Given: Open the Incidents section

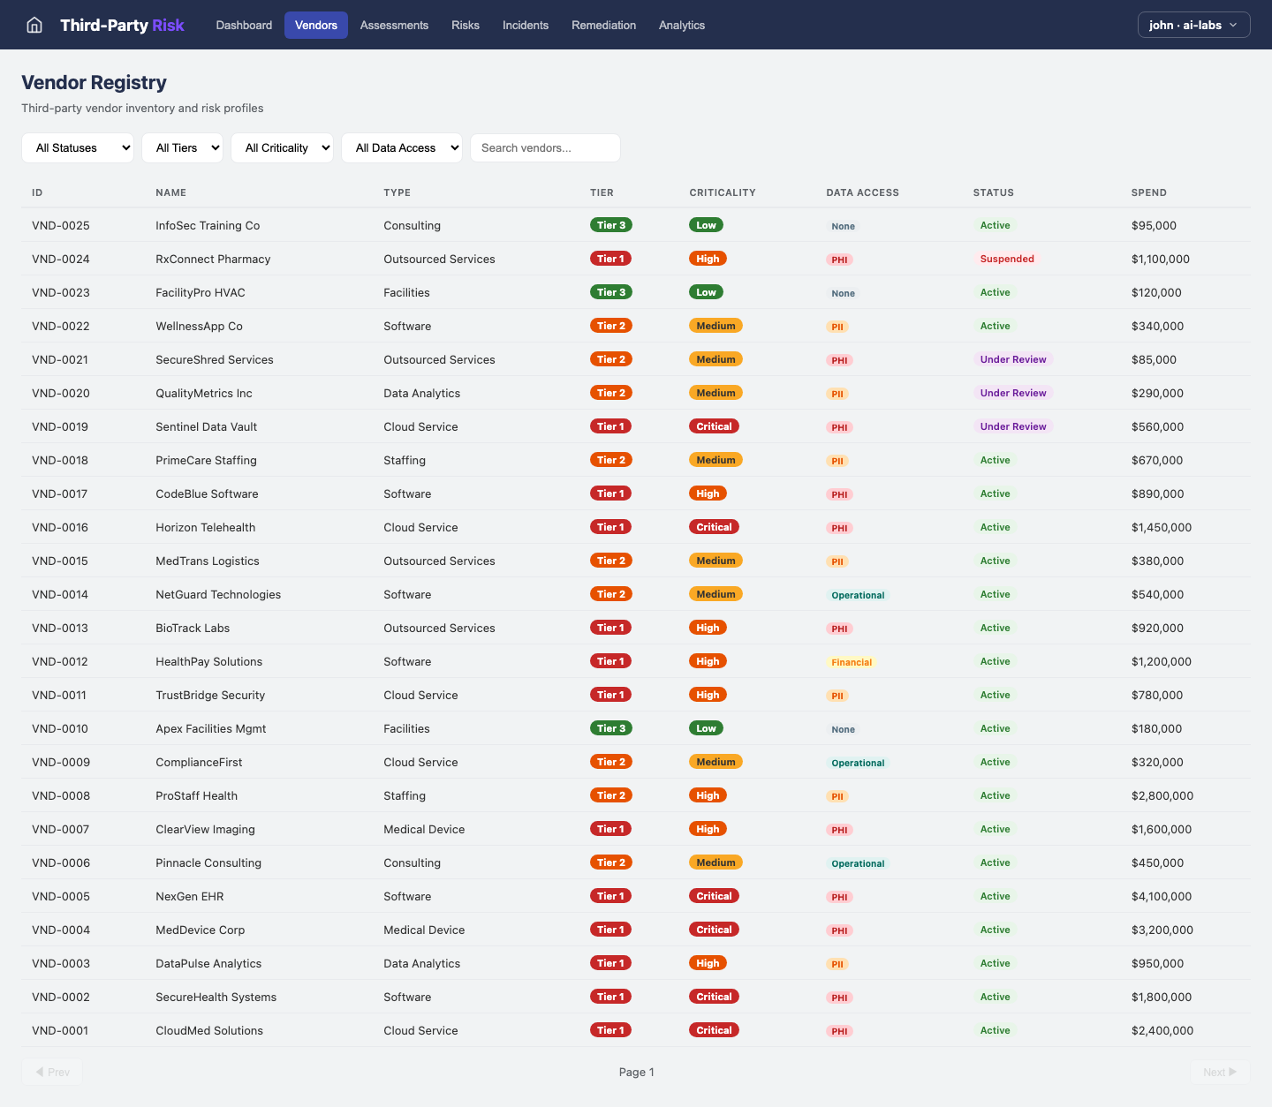Looking at the screenshot, I should click(x=526, y=25).
